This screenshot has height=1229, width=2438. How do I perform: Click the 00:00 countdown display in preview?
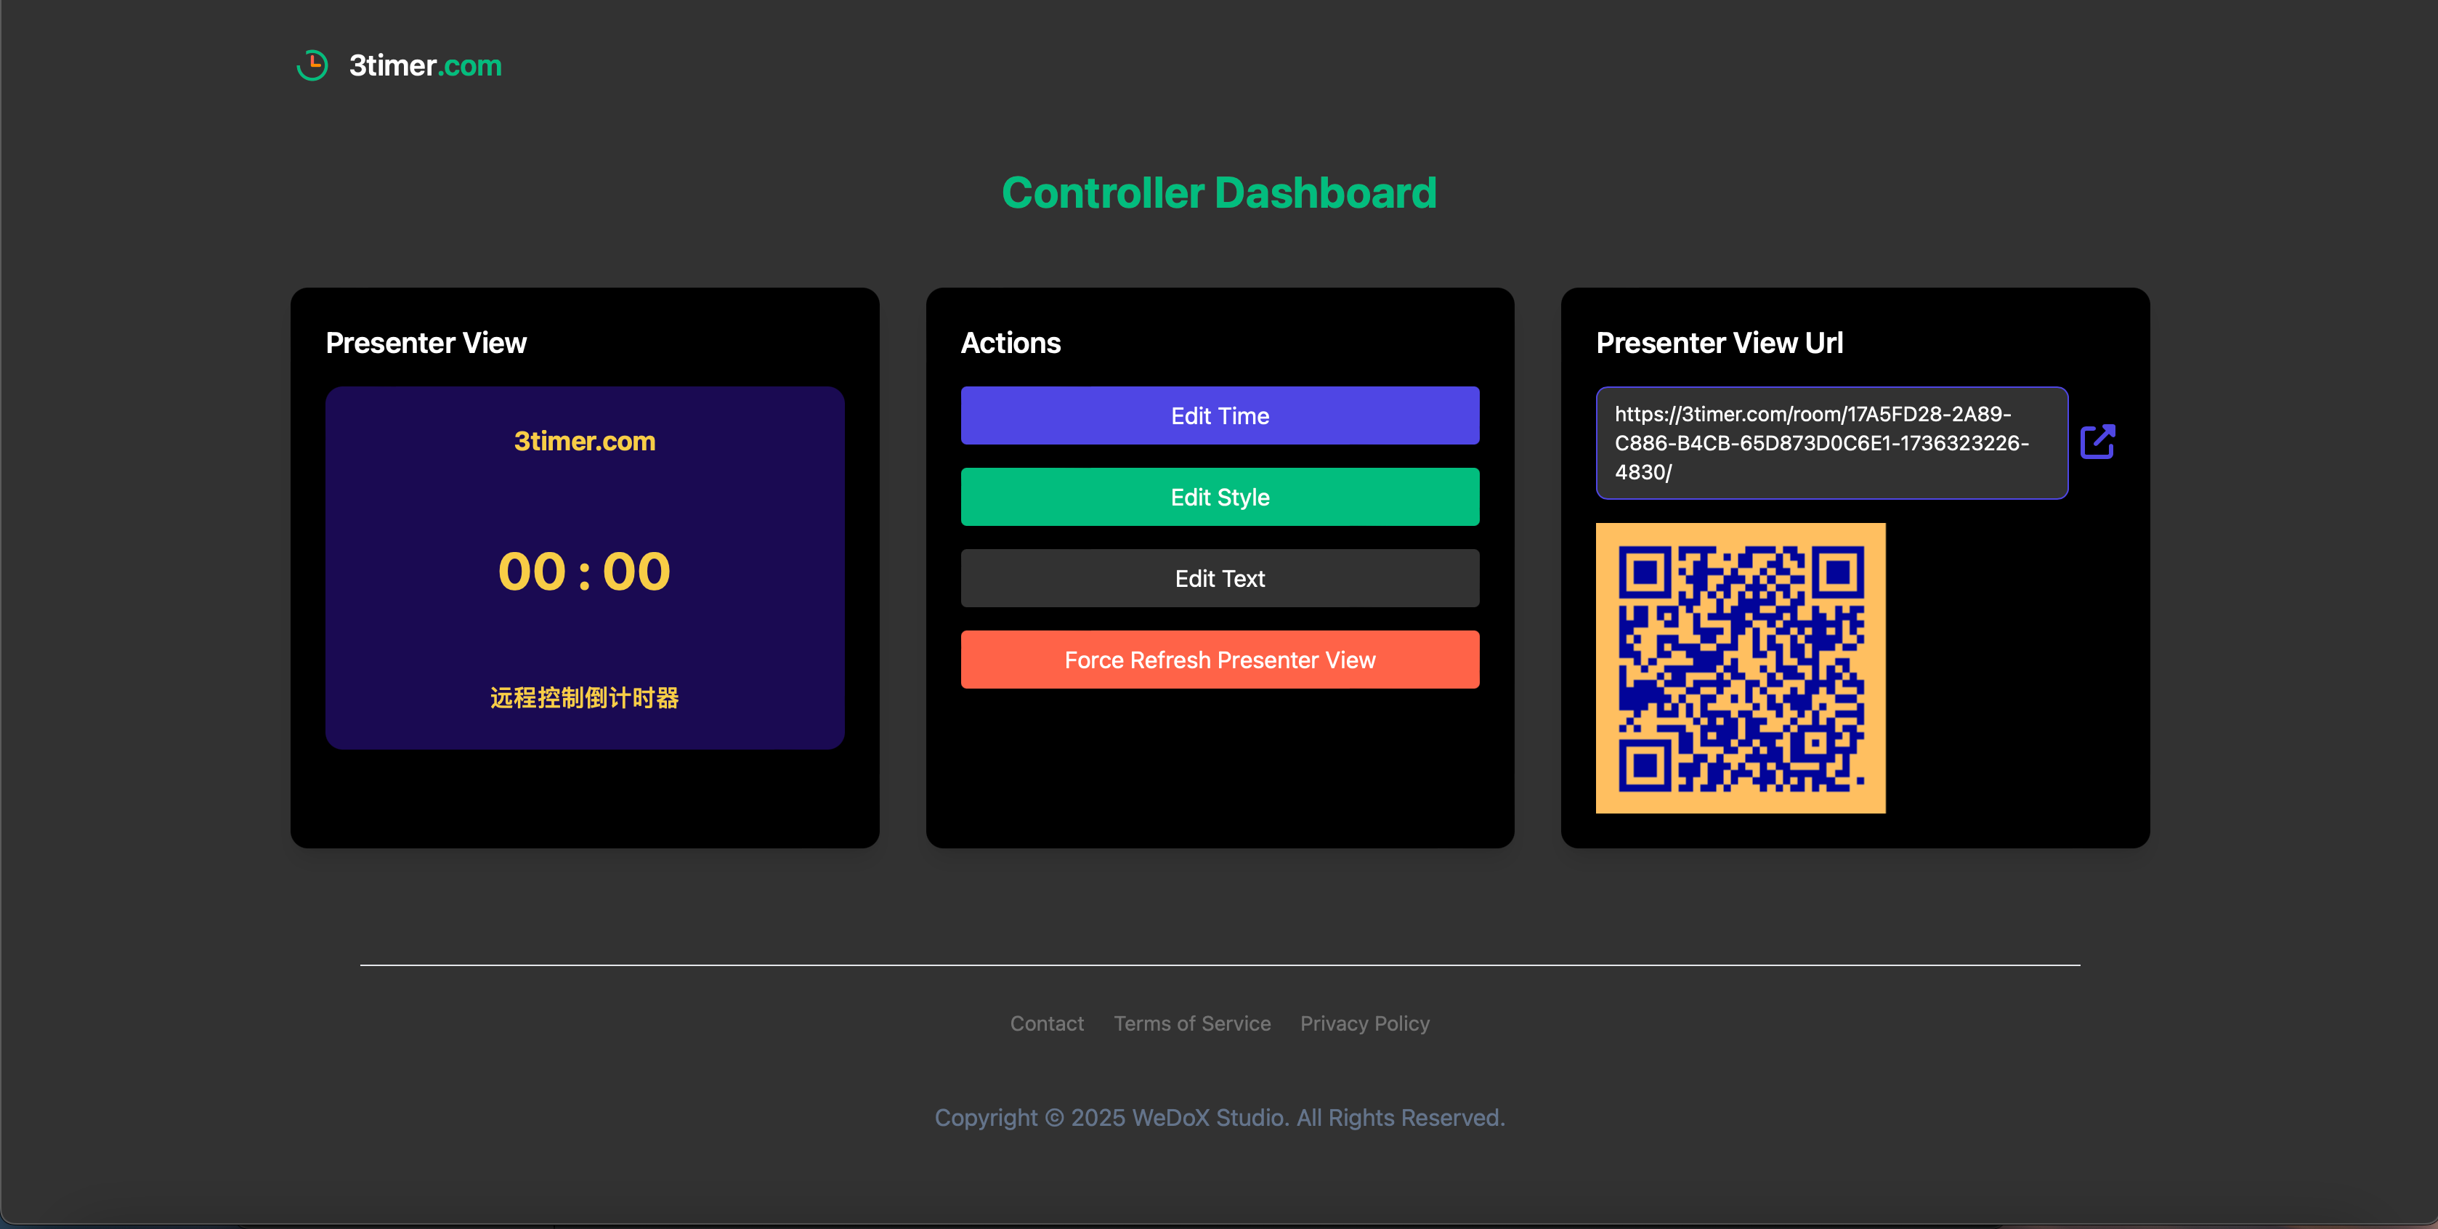click(x=584, y=569)
